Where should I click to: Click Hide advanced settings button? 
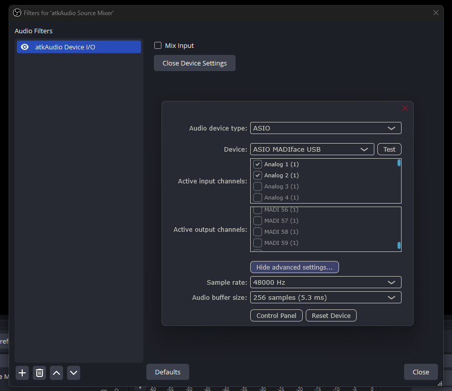tap(294, 267)
